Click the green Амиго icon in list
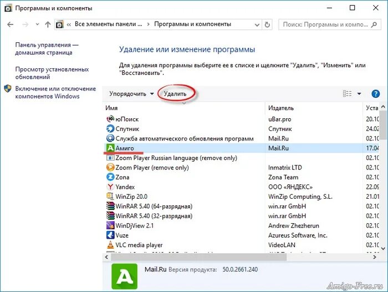The width and height of the screenshot is (388, 292). [x=110, y=148]
